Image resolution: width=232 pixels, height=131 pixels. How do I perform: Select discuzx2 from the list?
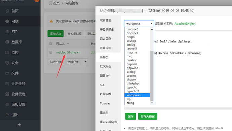click(x=137, y=29)
